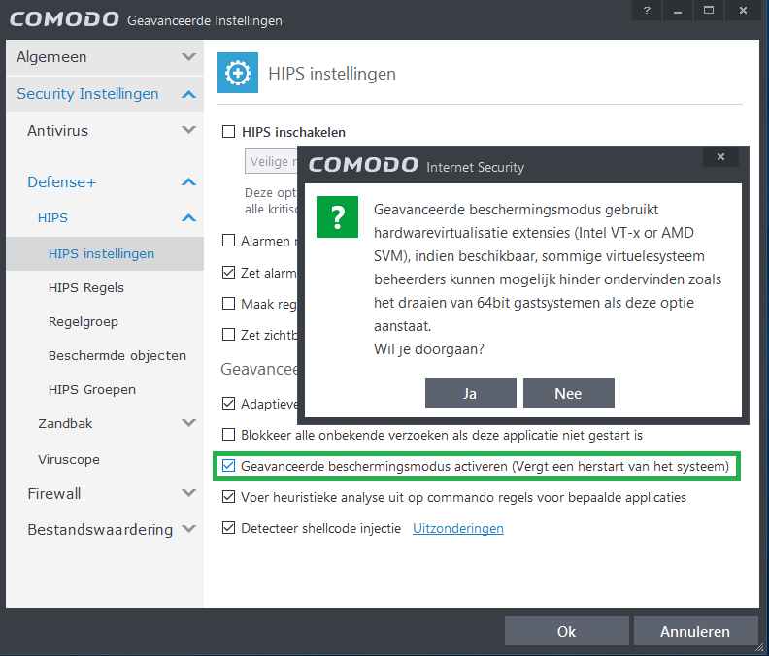The width and height of the screenshot is (769, 656).
Task: Click the HIPS instellingen gear icon
Action: click(x=238, y=73)
